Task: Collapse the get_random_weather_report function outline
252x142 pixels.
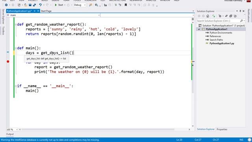Action: [x=16, y=24]
